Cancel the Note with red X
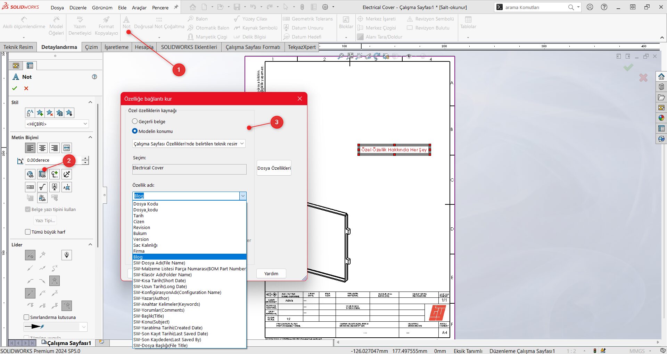 (26, 88)
